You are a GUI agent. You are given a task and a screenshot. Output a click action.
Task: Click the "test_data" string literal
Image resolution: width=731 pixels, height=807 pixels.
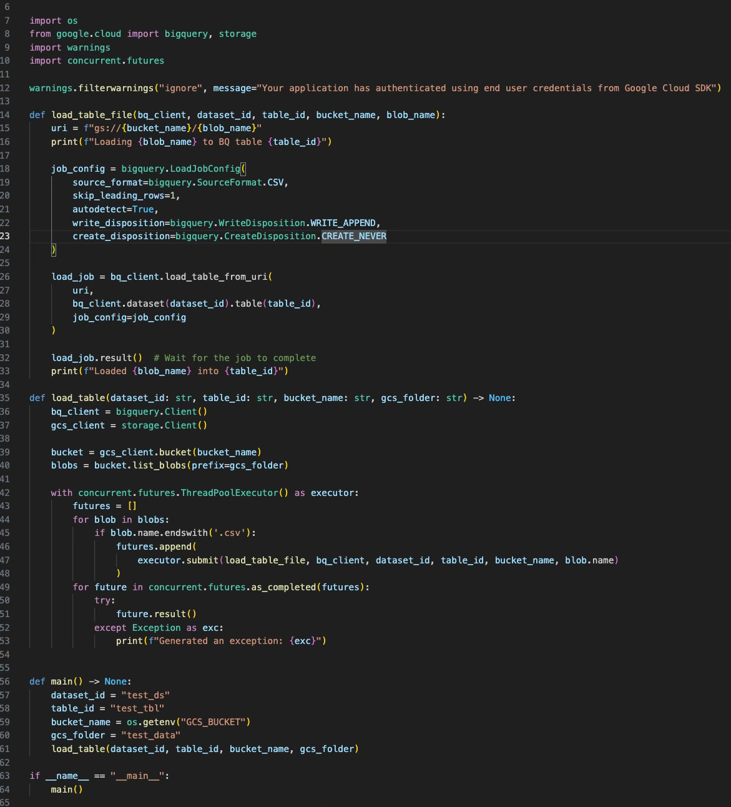click(x=150, y=735)
